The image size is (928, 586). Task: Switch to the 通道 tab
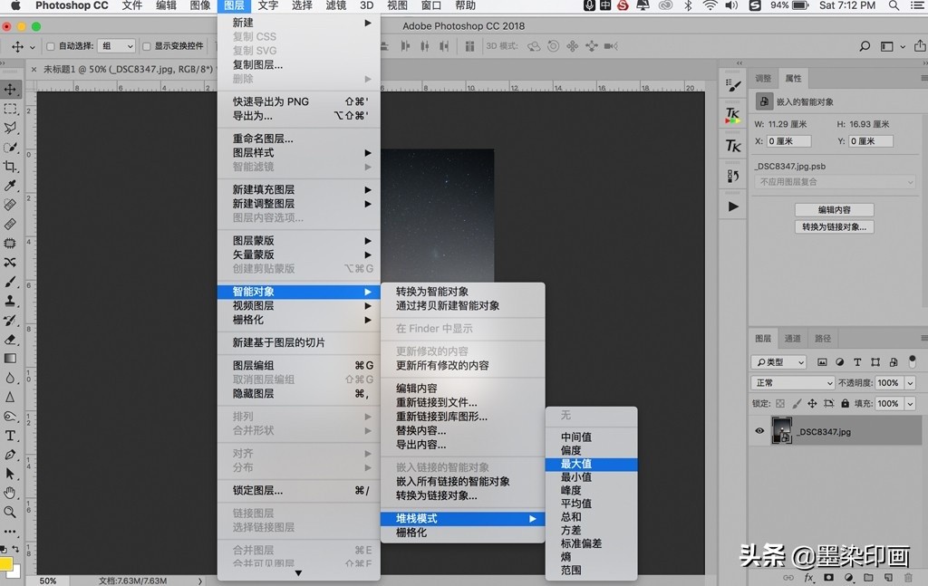tap(792, 339)
